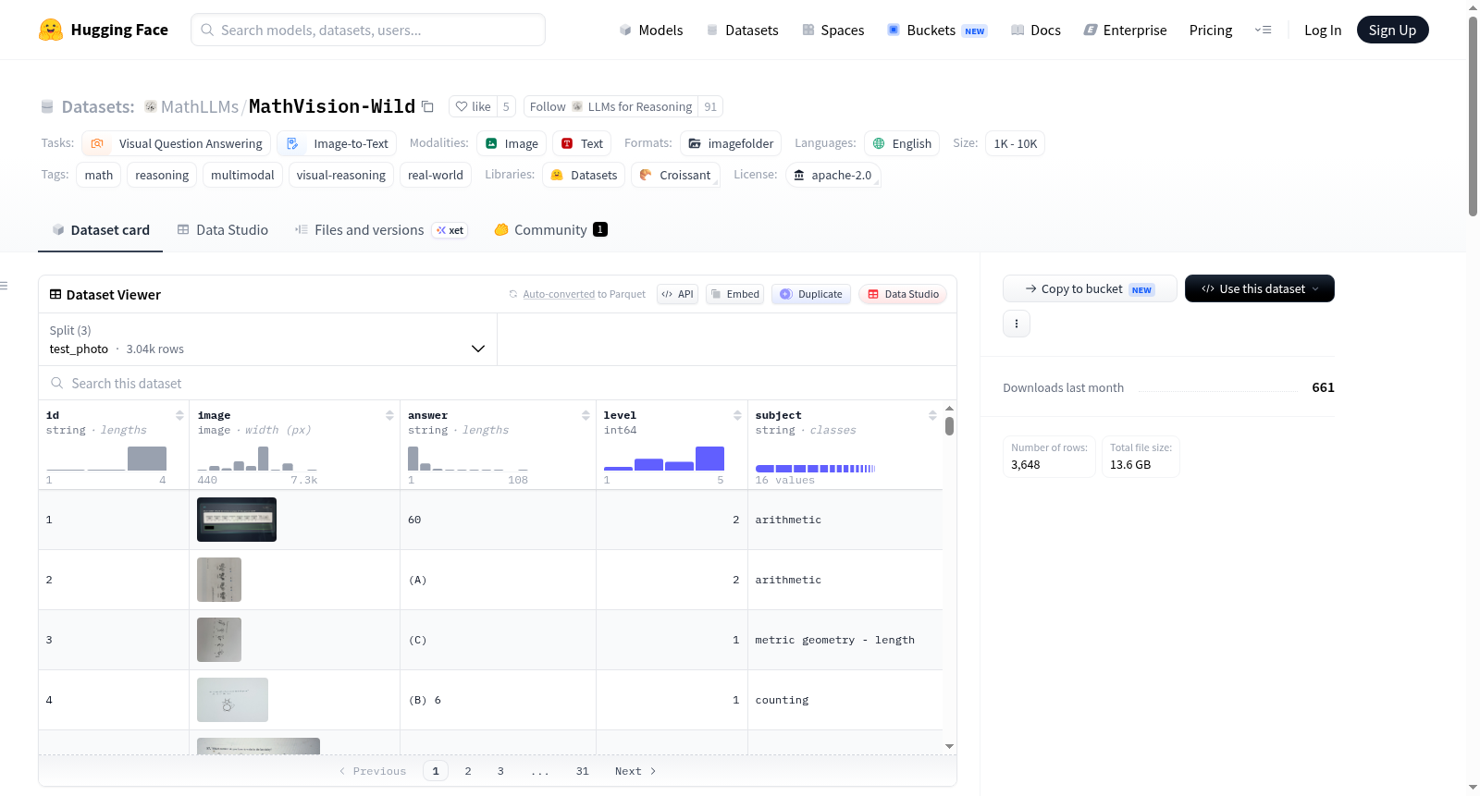Focus the main search models field
The image size is (1480, 796).
point(368,30)
